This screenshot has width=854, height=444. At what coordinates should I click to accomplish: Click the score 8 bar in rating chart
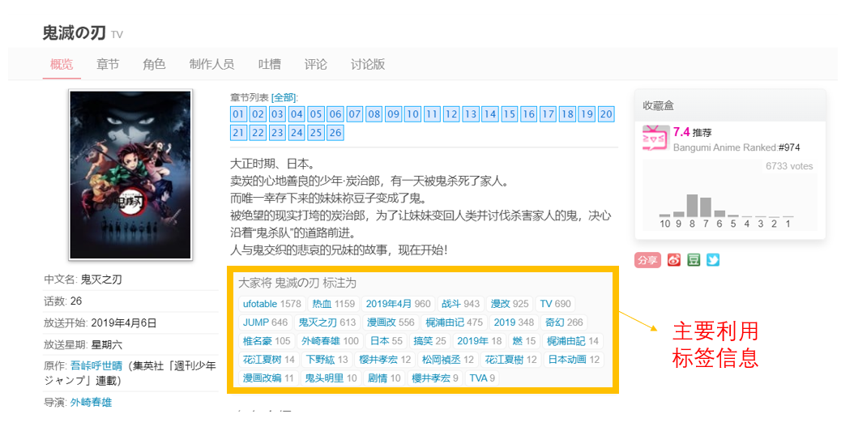click(692, 205)
